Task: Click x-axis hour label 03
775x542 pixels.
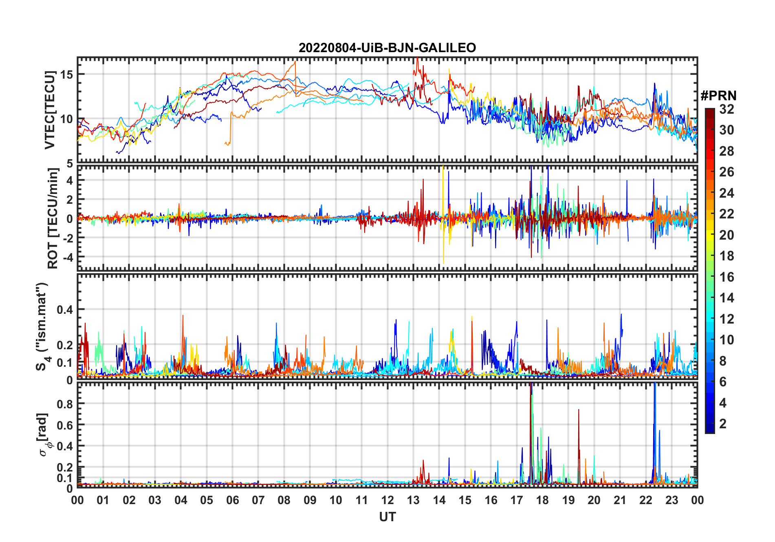Action: tap(155, 500)
